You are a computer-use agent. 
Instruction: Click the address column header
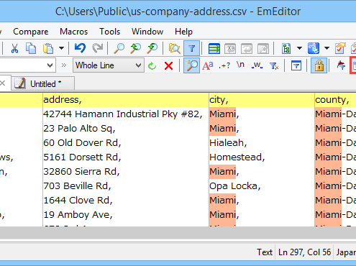coord(126,100)
